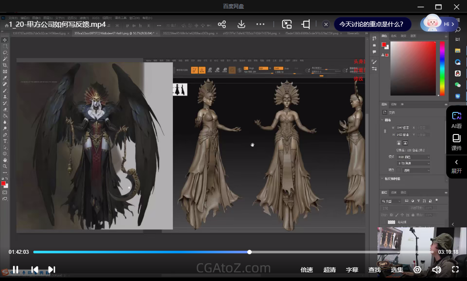The height and width of the screenshot is (281, 467).
Task: Dismiss the AI question suggestion bubble
Action: tap(326, 24)
